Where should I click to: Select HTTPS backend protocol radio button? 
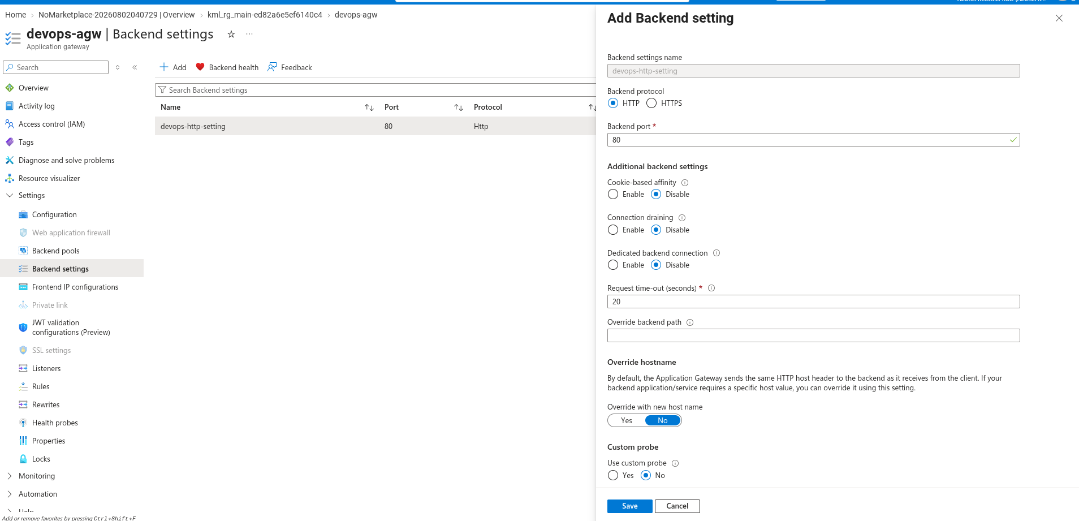tap(651, 103)
